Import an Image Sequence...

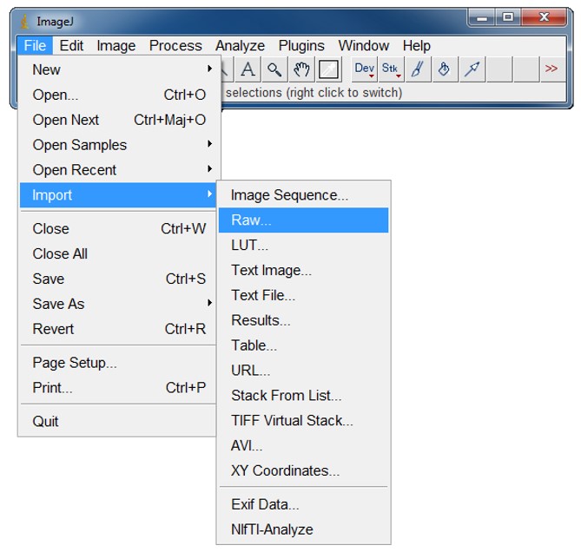pos(303,195)
